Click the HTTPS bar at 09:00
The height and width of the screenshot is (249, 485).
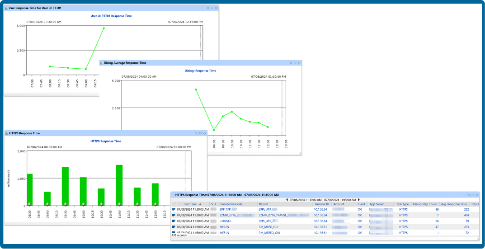click(47, 198)
